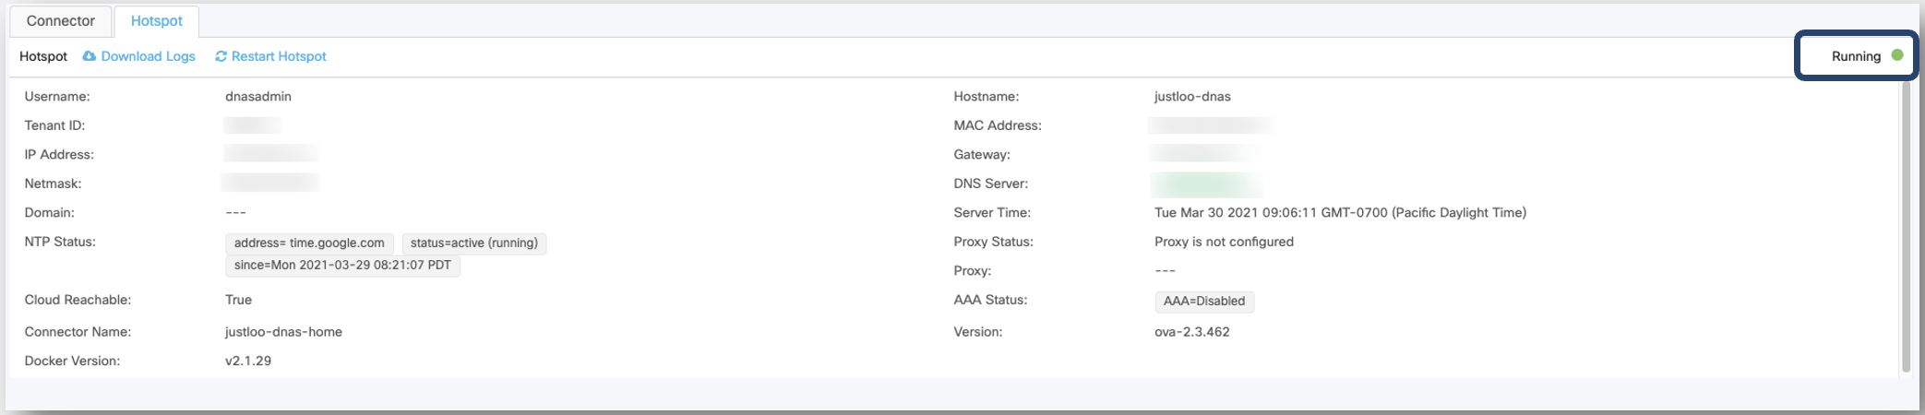Click the NTP address time.google.com tag
The height and width of the screenshot is (415, 1925).
(x=309, y=243)
